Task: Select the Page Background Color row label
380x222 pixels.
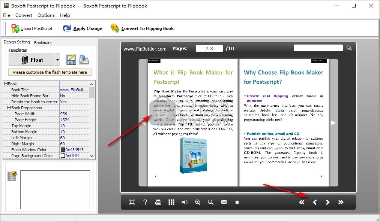Action: pyautogui.click(x=32, y=156)
